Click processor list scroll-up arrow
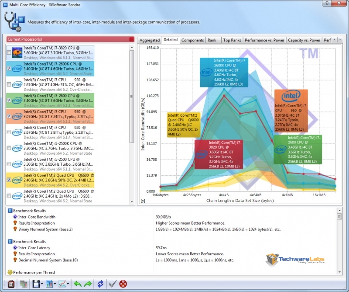Image resolution: width=349 pixels, height=292 pixels. point(132,48)
